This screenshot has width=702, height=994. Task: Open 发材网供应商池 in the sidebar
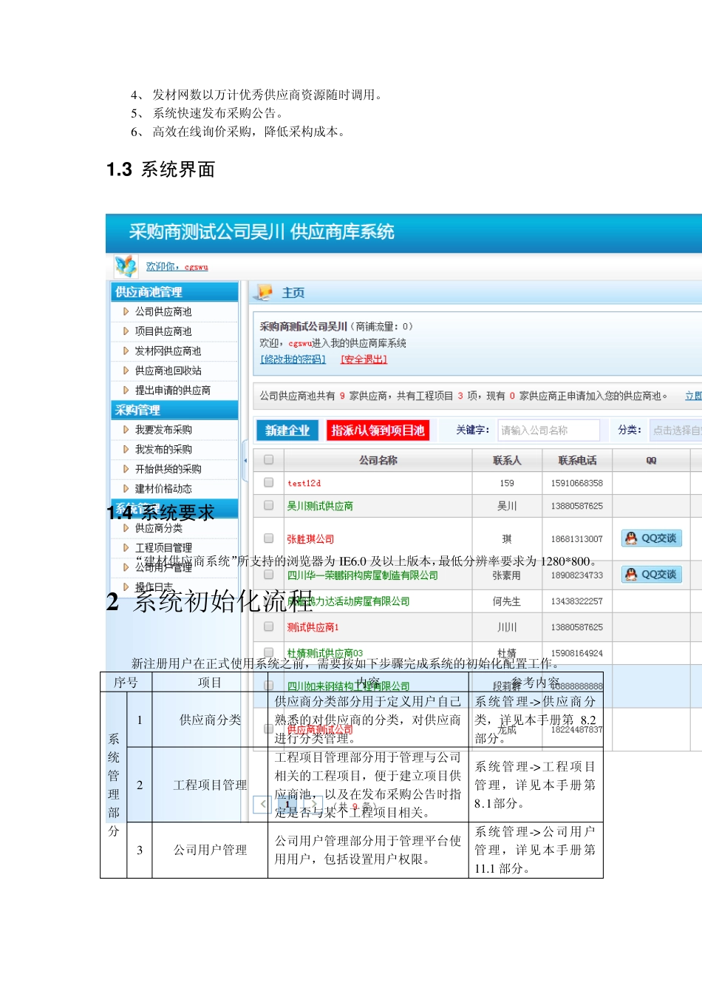pyautogui.click(x=168, y=351)
